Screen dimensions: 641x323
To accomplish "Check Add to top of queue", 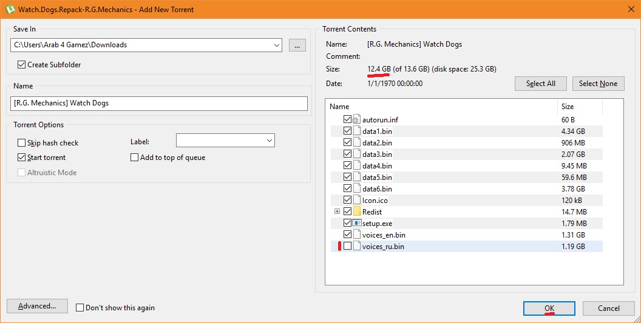I will click(x=135, y=158).
